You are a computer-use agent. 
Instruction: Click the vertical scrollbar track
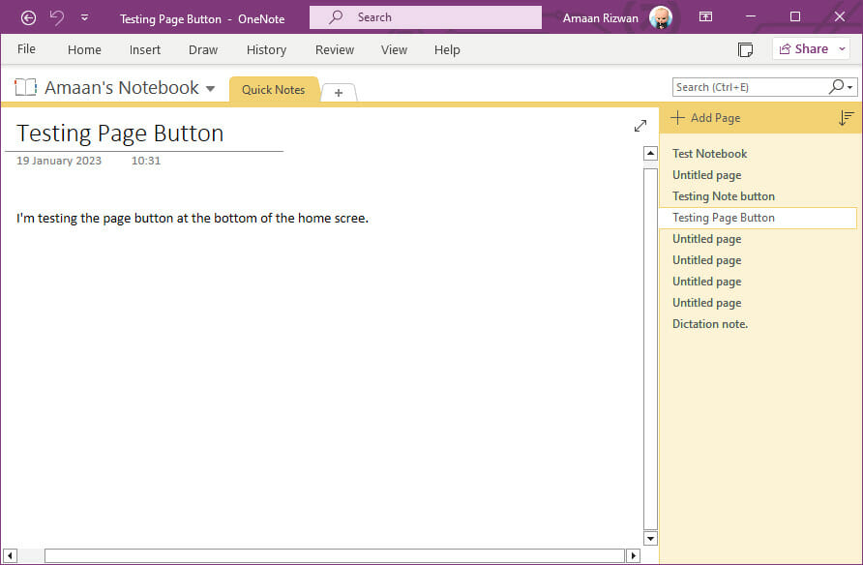(650, 349)
